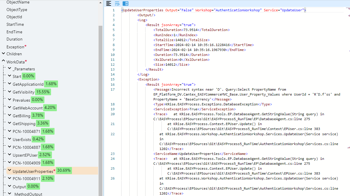Select the ObjectId property
The width and height of the screenshot is (350, 196).
pyautogui.click(x=14, y=17)
